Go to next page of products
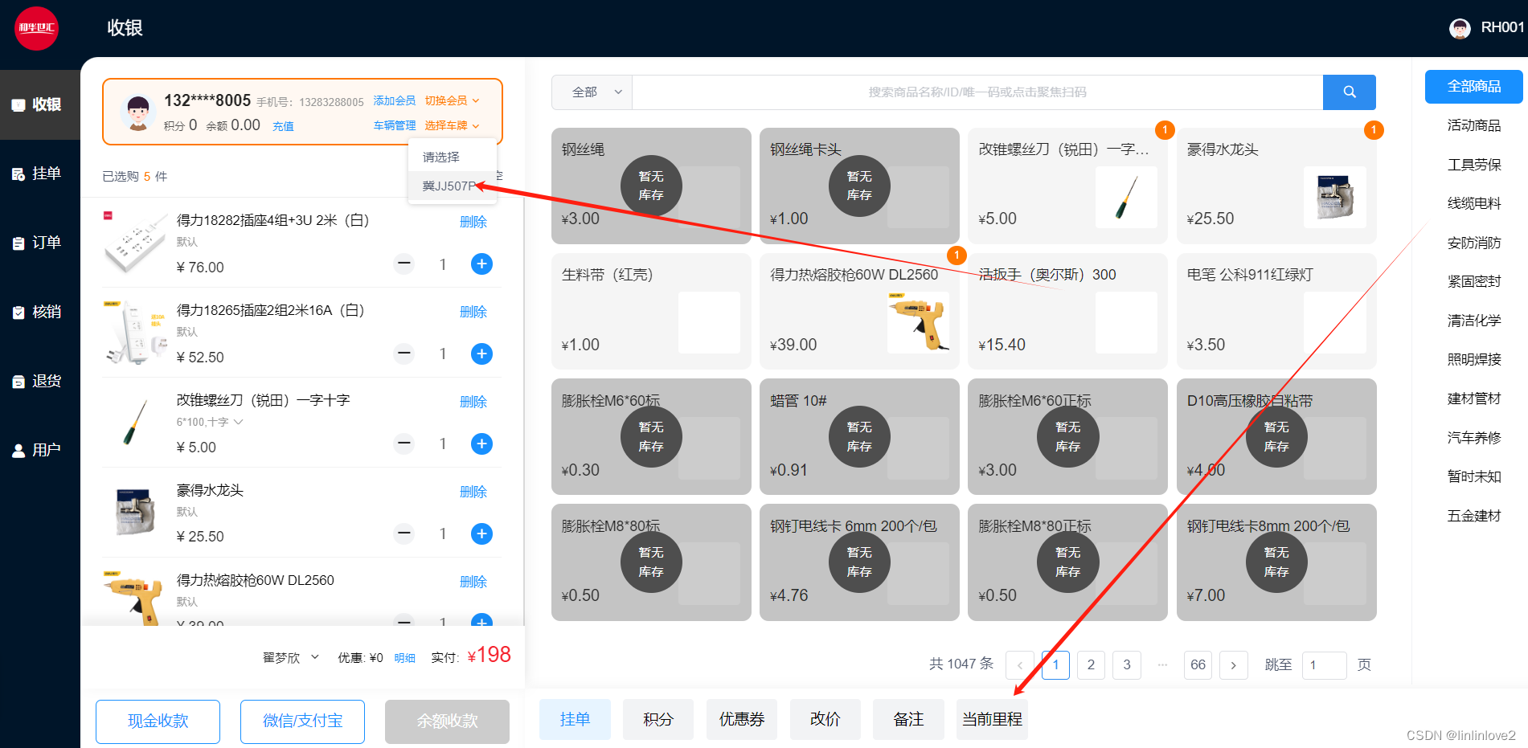1528x748 pixels. (x=1233, y=665)
